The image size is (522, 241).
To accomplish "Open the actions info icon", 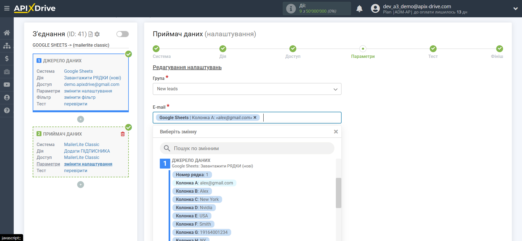I will pos(291,9).
